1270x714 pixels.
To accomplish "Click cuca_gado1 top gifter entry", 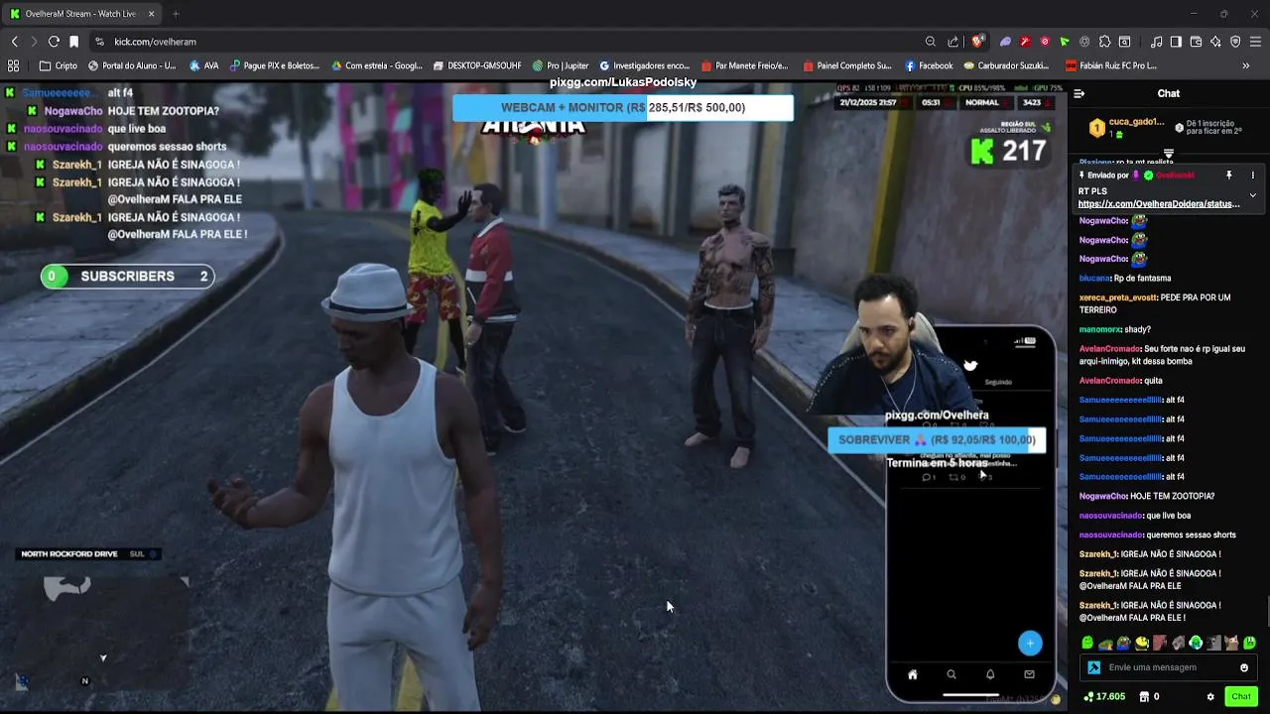I will point(1126,127).
